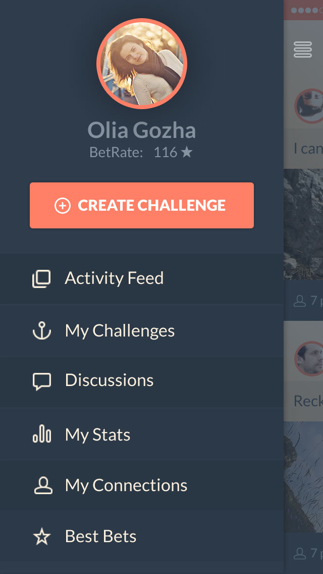Open Discussions from the side menu
The image size is (323, 574).
tap(109, 380)
